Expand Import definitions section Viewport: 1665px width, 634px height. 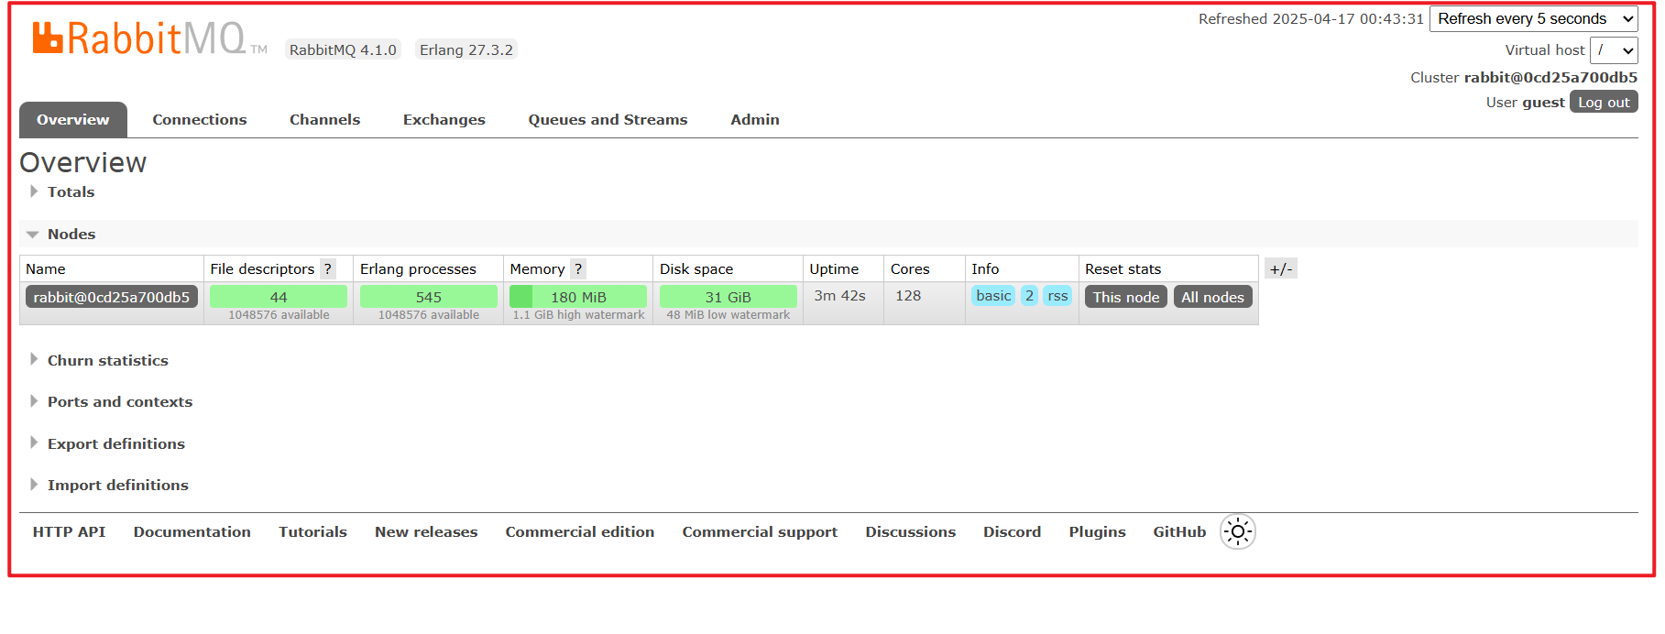tap(117, 485)
